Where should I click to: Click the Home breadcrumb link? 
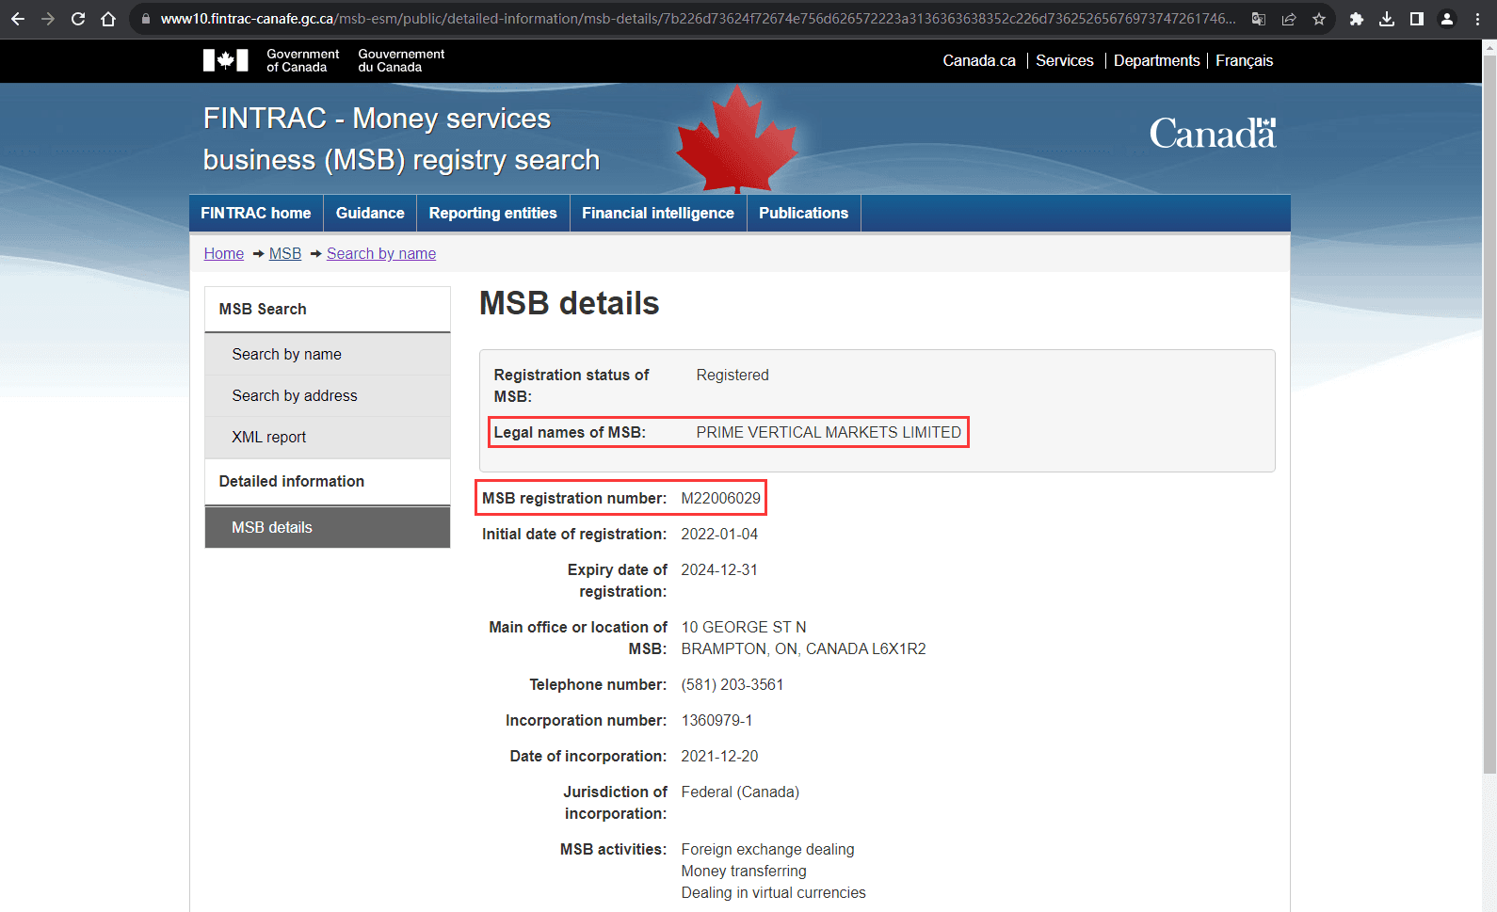pos(224,253)
